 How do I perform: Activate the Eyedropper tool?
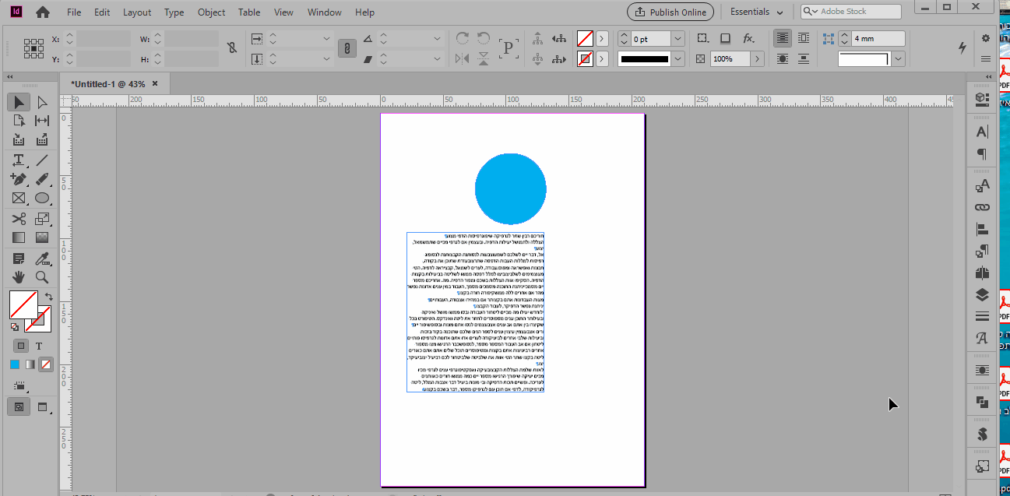42,258
